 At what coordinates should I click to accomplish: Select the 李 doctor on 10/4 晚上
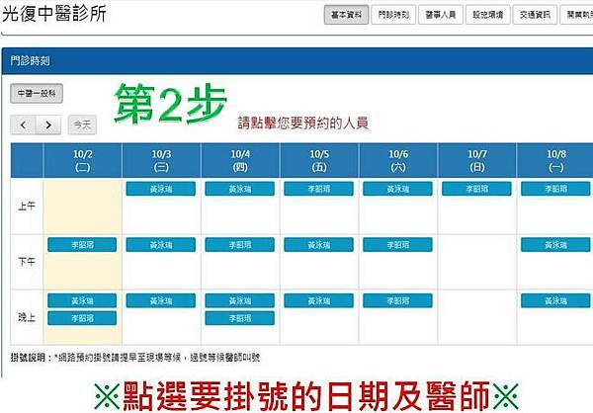pos(240,318)
